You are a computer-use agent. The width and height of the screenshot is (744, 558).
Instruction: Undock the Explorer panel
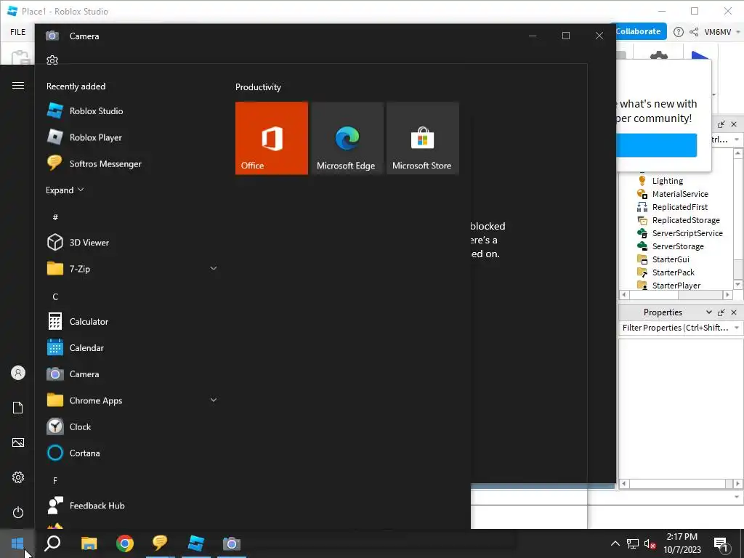click(x=721, y=124)
